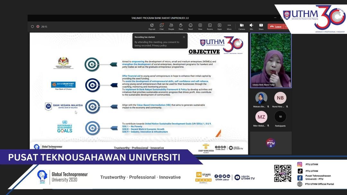Expand the More actions menu
Viewport: 347px width, 195px height.
(229, 26)
